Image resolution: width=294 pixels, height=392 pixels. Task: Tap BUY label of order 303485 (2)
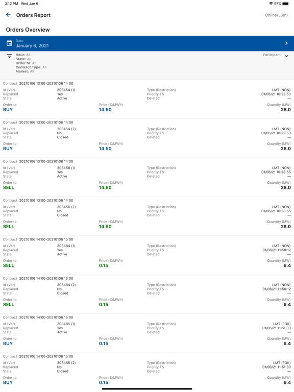coord(8,382)
